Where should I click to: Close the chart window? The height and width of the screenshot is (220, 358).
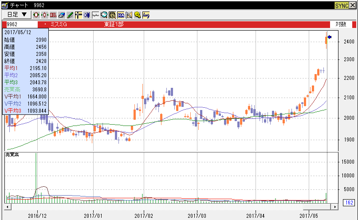(x=353, y=5)
